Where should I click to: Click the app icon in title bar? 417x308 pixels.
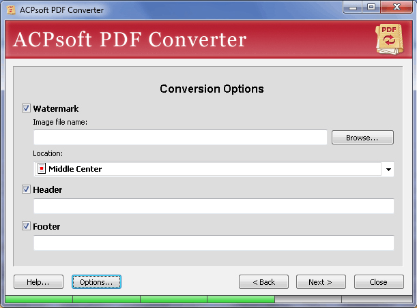coord(10,8)
